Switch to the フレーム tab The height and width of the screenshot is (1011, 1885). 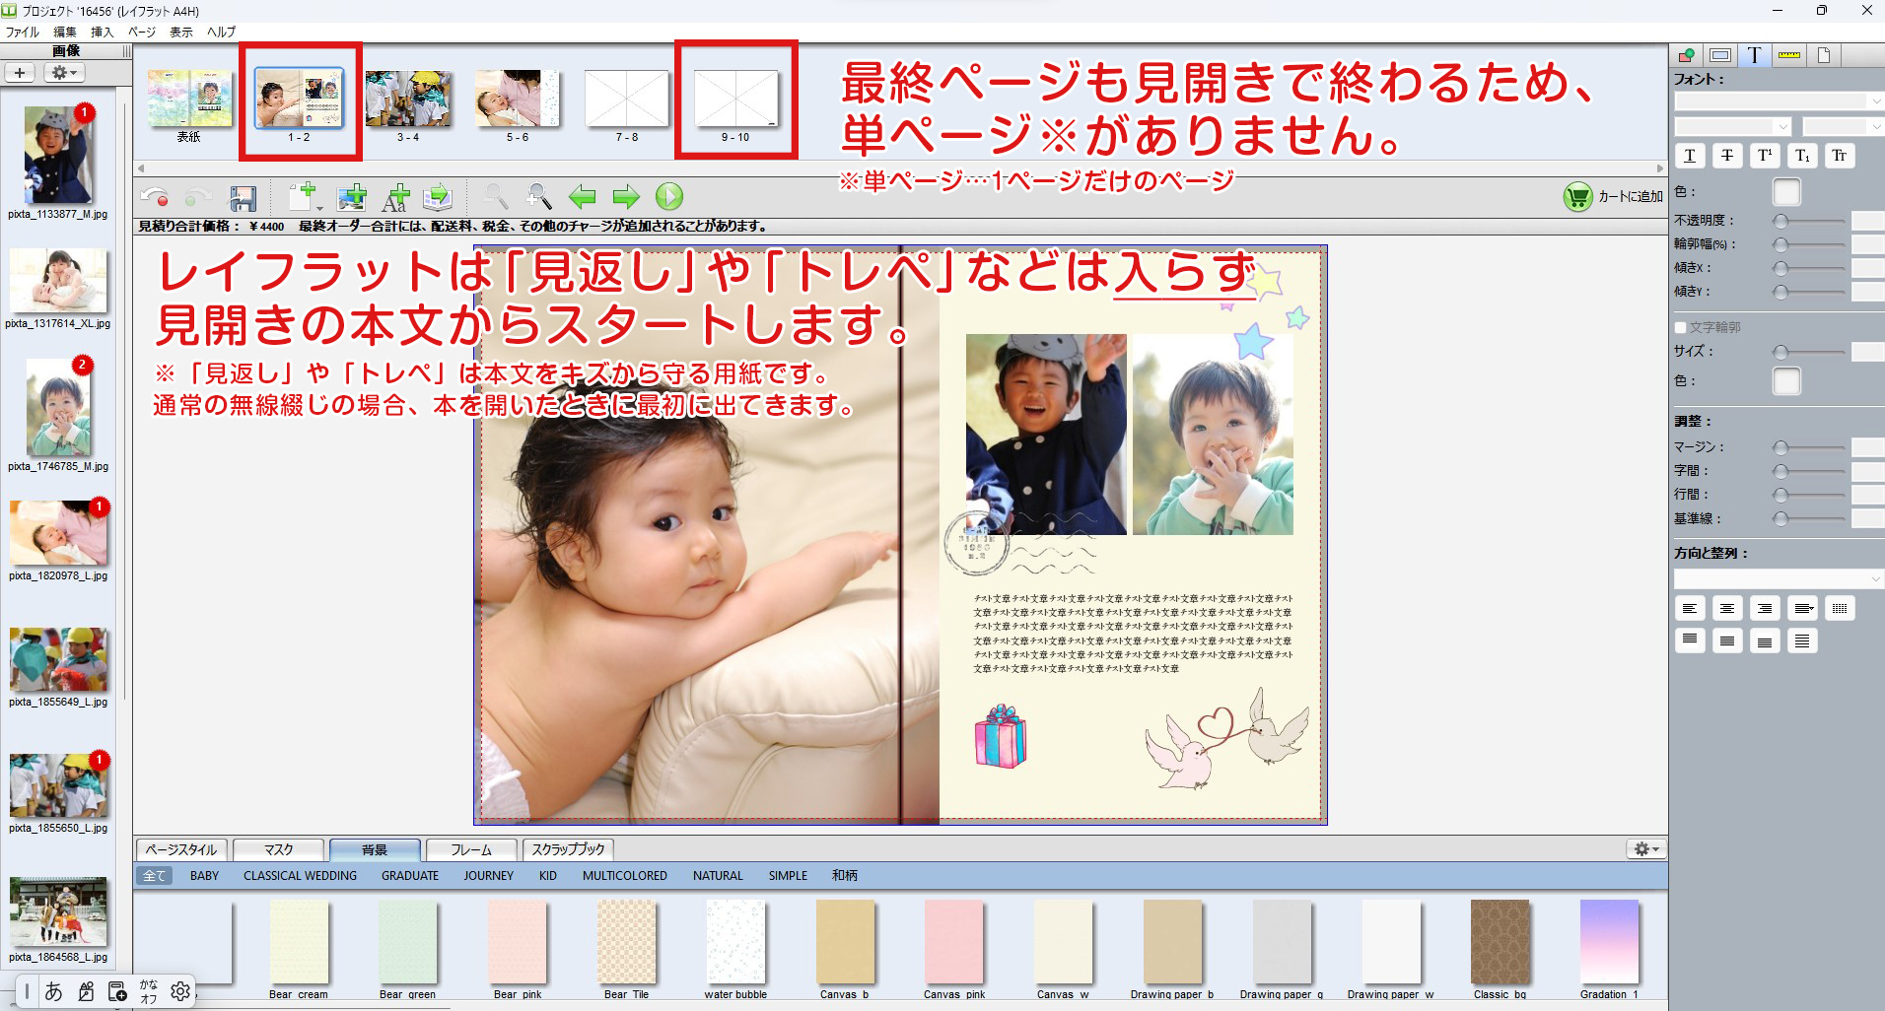tap(471, 849)
